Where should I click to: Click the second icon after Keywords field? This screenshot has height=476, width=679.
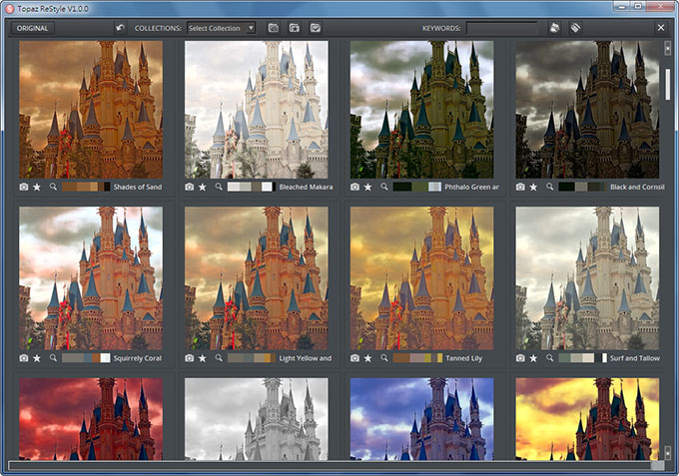pyautogui.click(x=575, y=28)
